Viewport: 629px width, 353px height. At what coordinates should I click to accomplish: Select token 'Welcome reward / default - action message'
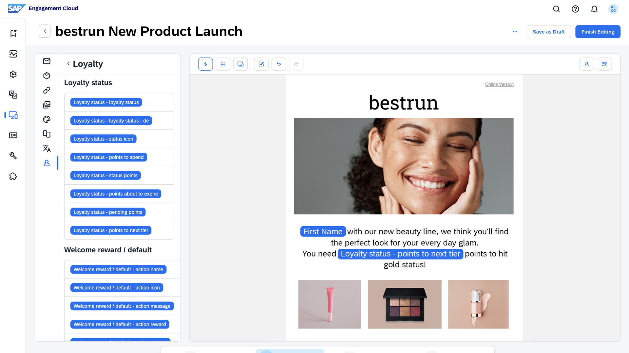[122, 306]
